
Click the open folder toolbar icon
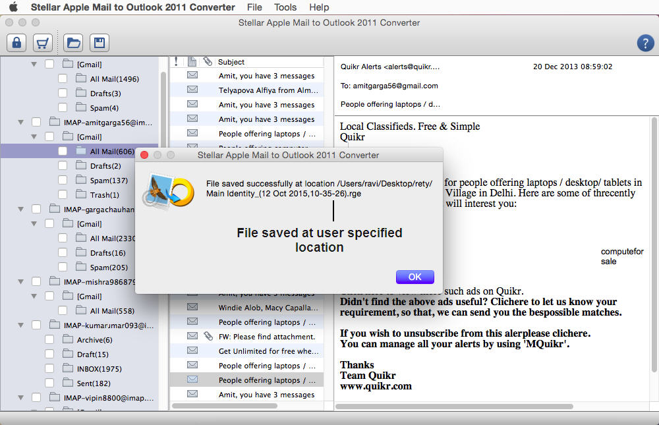[x=73, y=43]
